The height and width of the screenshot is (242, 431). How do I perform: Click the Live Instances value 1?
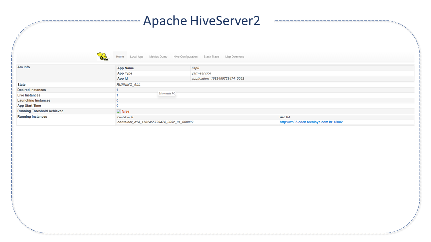click(x=117, y=95)
